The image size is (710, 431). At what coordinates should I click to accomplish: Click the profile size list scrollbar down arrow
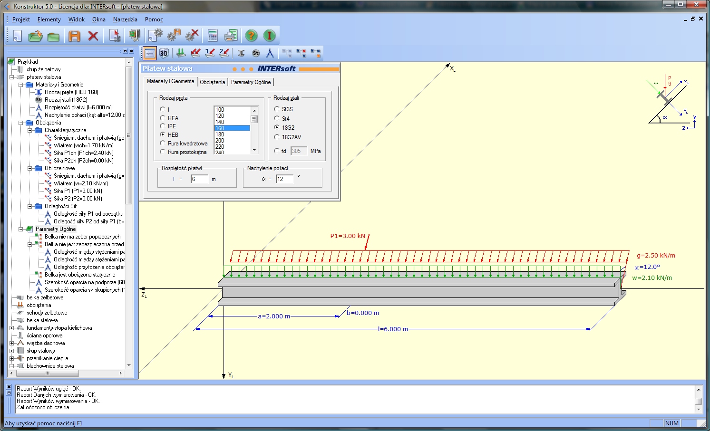coord(254,150)
